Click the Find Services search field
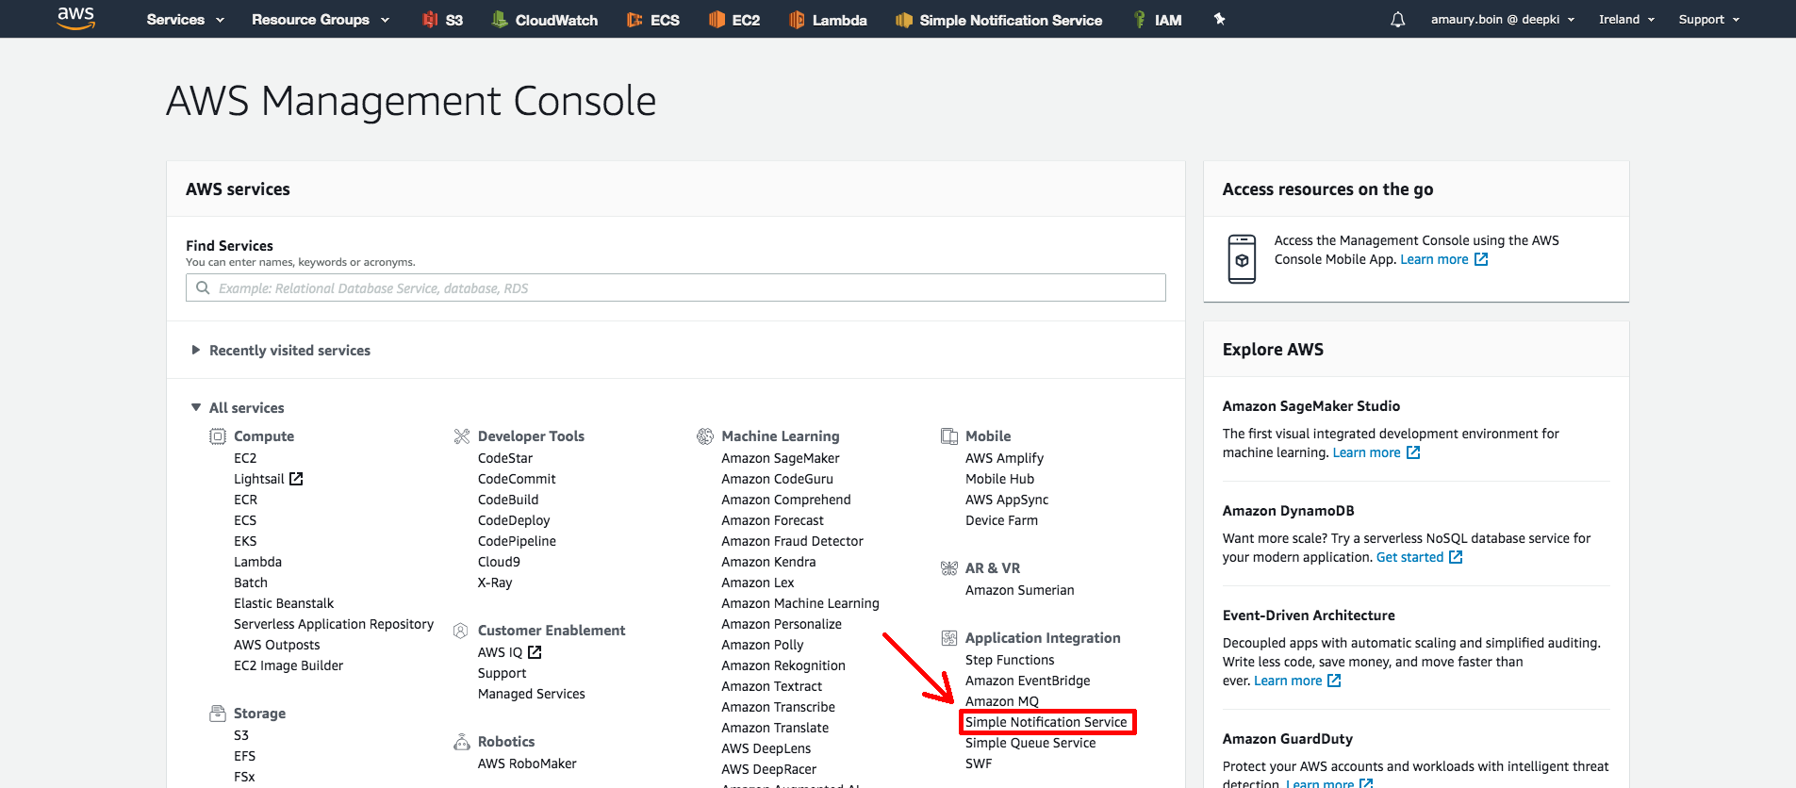This screenshot has height=788, width=1796. (675, 288)
